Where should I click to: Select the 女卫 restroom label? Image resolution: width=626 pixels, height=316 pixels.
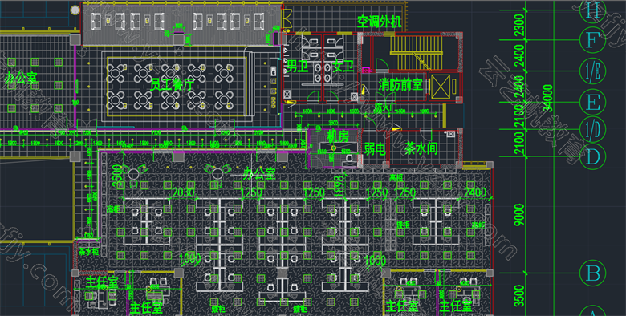343,66
